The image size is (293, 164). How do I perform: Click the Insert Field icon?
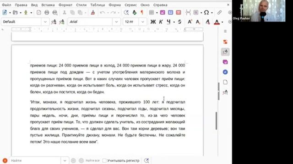click(196, 12)
